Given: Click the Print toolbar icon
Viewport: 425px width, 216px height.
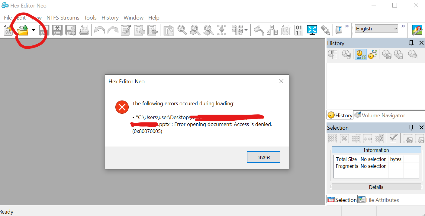Looking at the screenshot, I should tap(84, 30).
